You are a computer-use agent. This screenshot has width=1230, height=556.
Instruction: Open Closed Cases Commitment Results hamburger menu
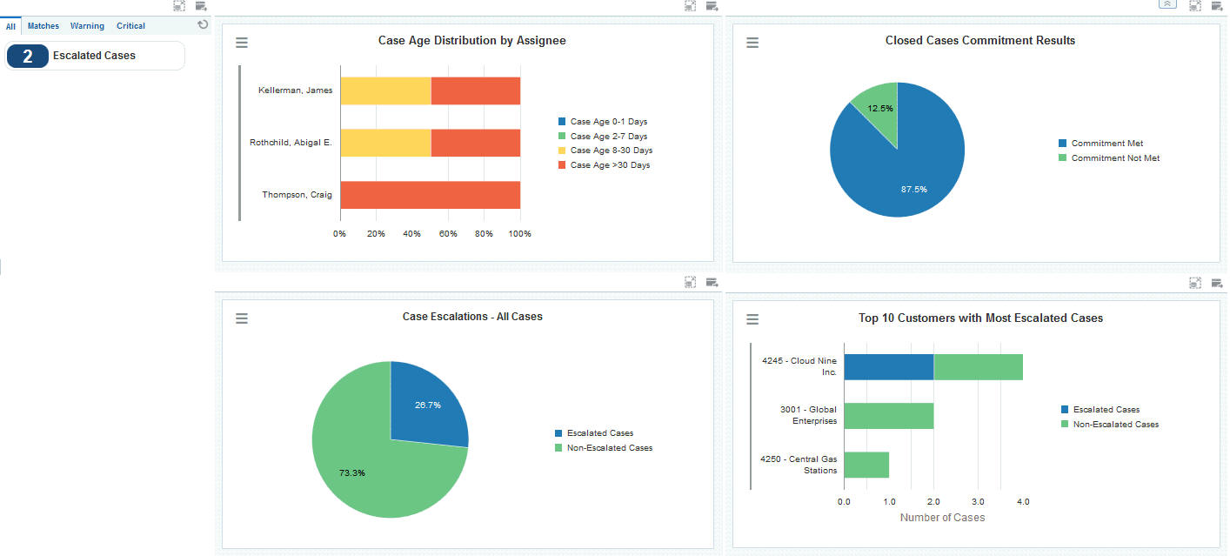pos(752,43)
